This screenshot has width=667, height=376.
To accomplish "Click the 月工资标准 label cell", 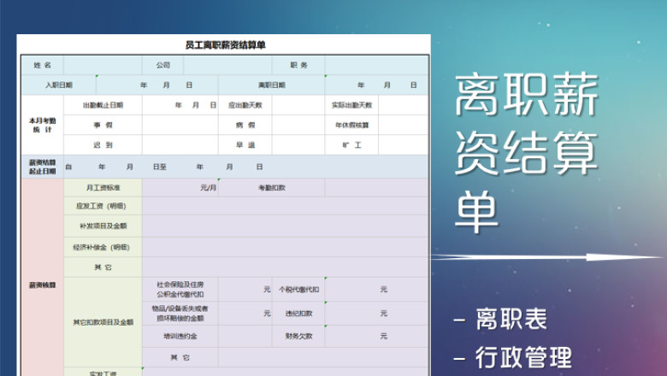I will click(x=103, y=187).
